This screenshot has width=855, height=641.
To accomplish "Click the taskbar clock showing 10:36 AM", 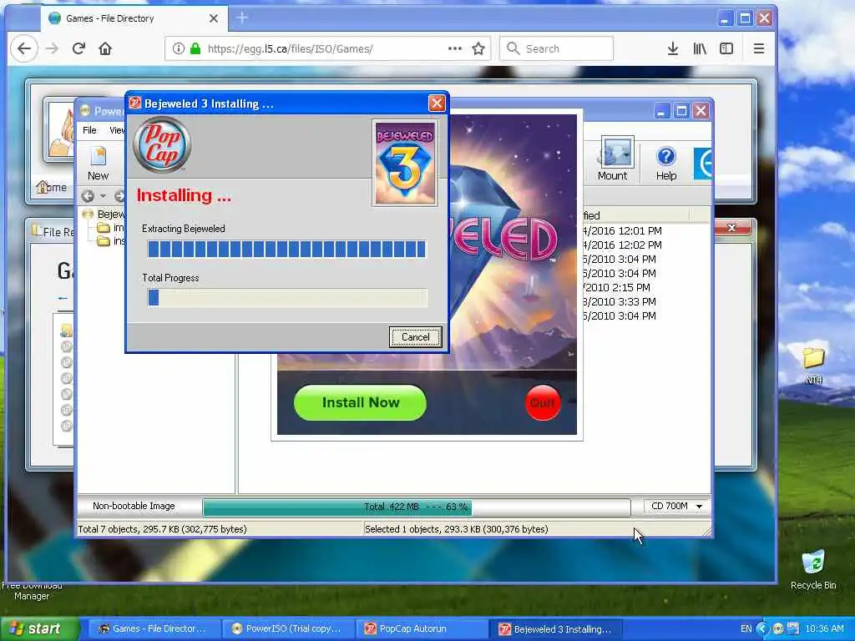I will coord(824,628).
